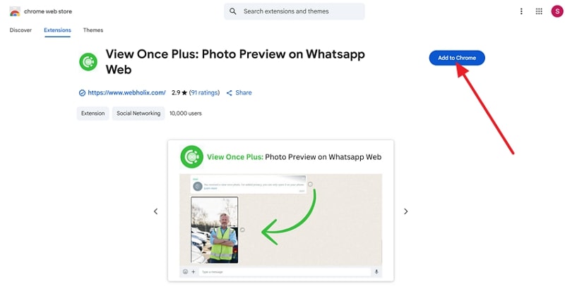
Task: Select the Extensions tab
Action: pyautogui.click(x=57, y=30)
